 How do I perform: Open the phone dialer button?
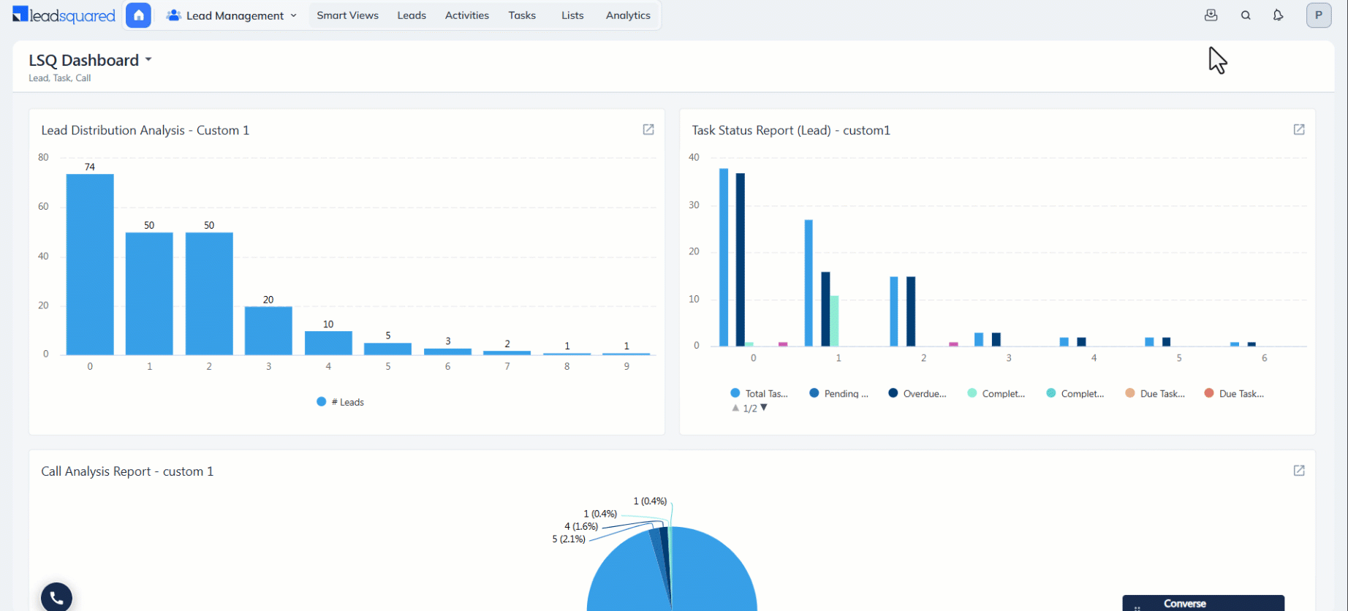[x=56, y=597]
